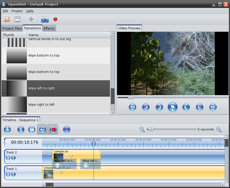The image size is (230, 188).
Task: Open the Project Files tab
Action: (x=12, y=28)
